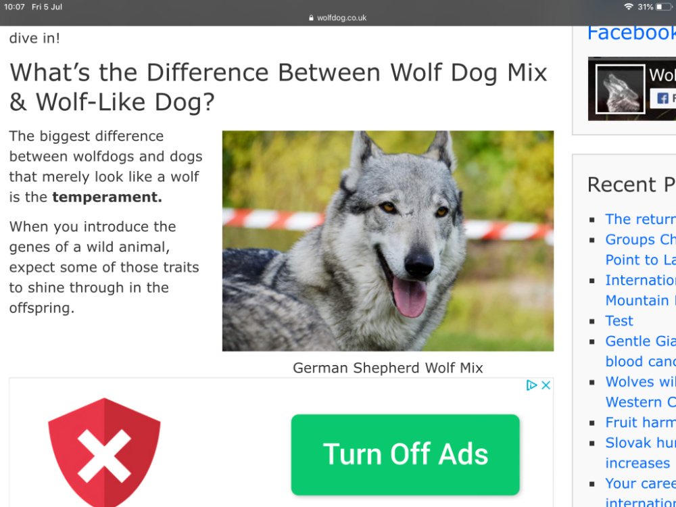Open the AdChoices triangle icon
The height and width of the screenshot is (507, 676).
(531, 385)
